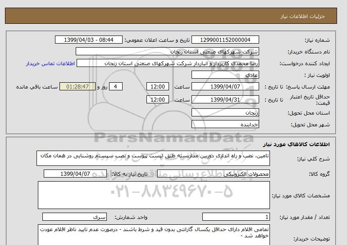This screenshot has height=245, width=347.
Task: Click the general need description text box (شرح کلی نیاز)
Action: coord(153,158)
